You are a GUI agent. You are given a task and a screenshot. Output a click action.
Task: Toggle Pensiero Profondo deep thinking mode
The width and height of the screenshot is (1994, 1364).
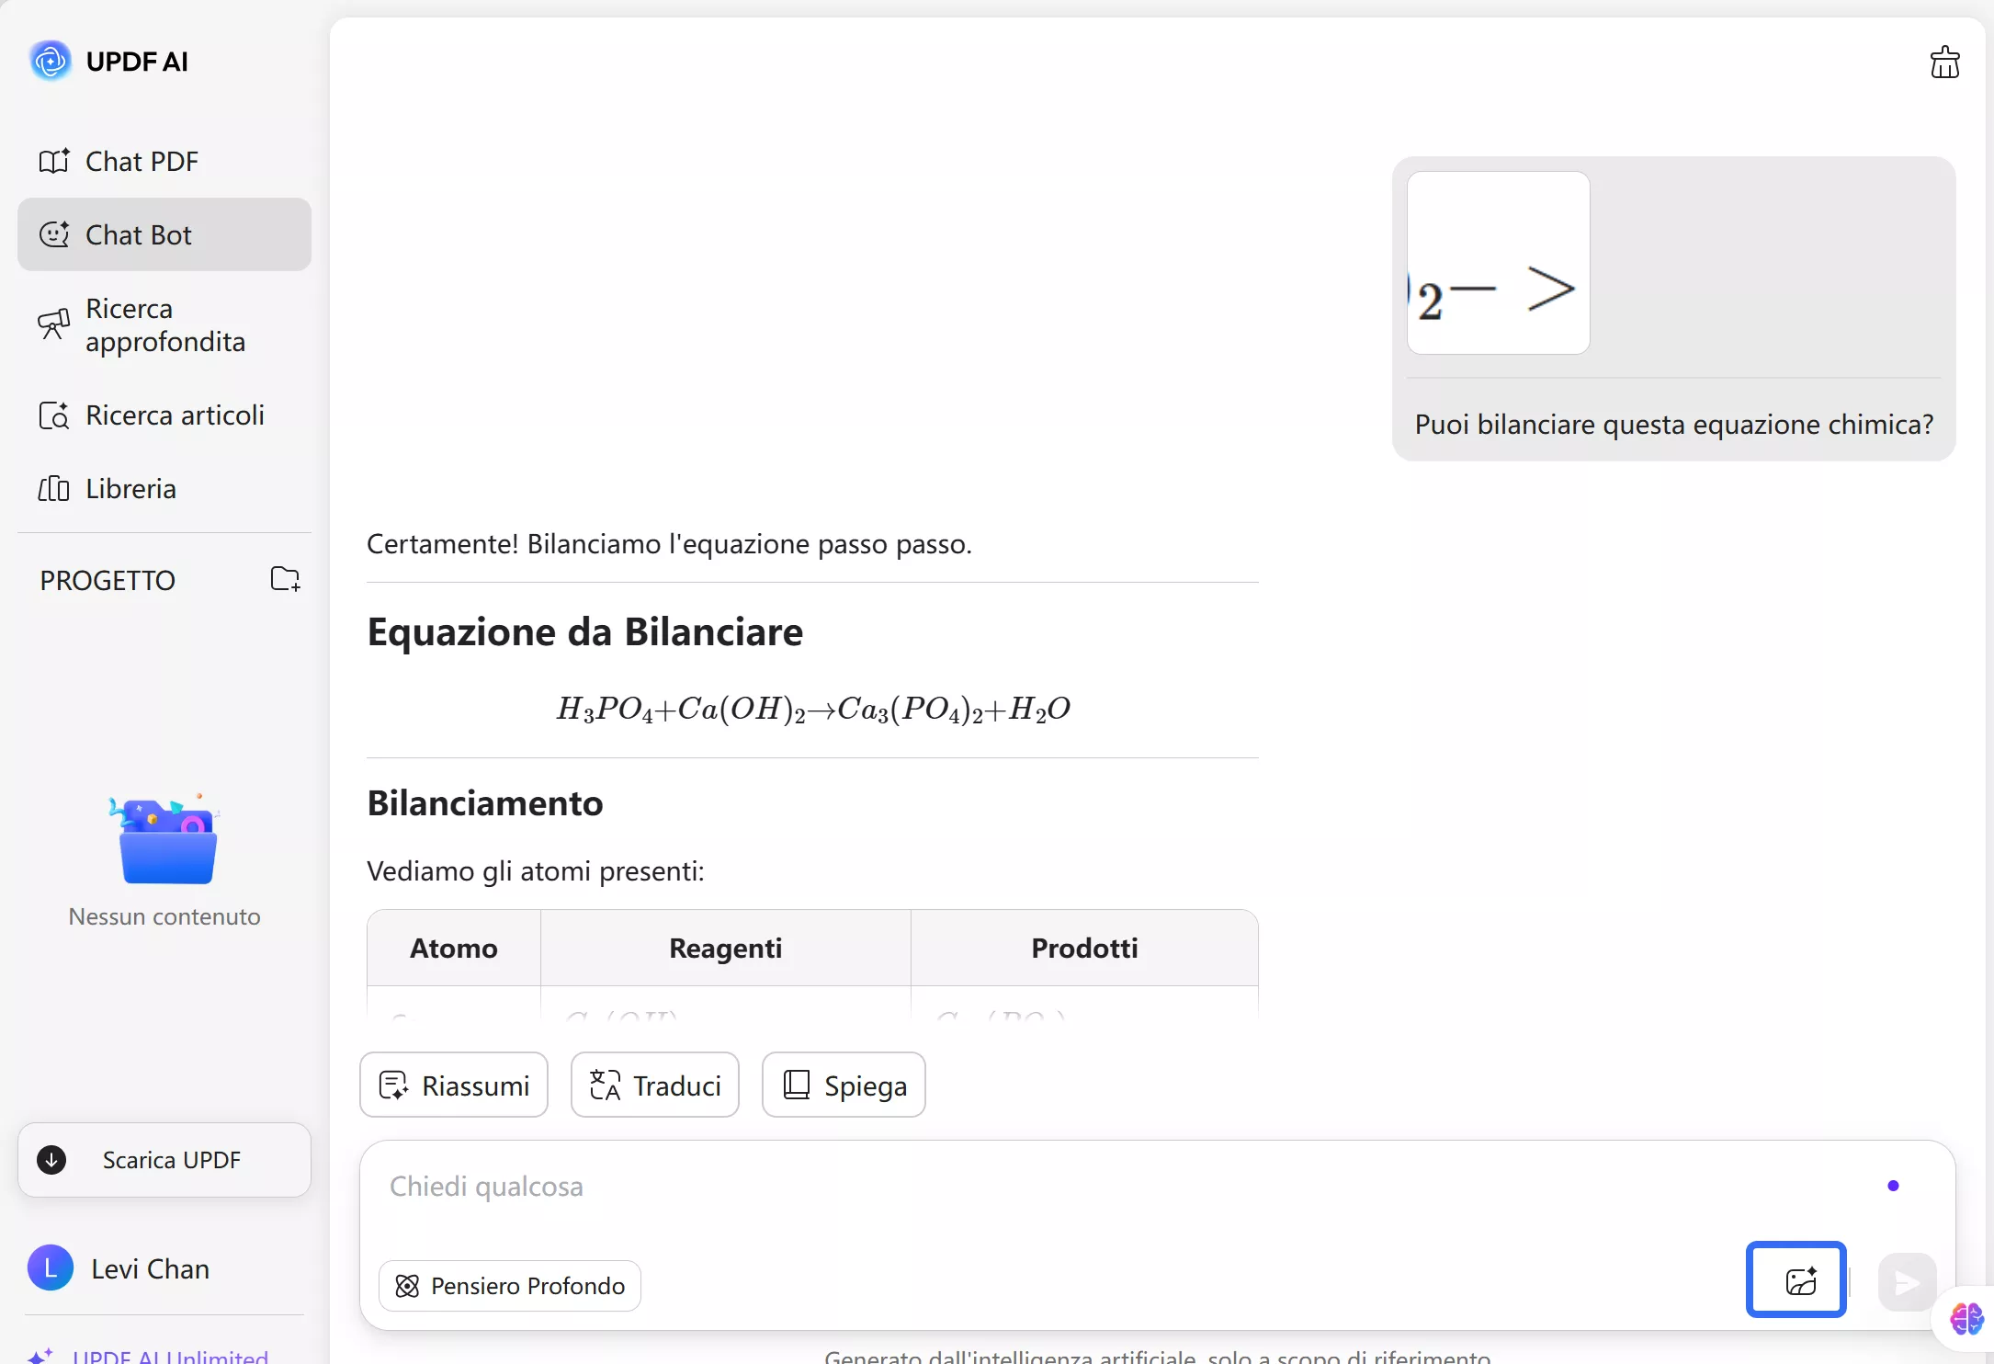(x=510, y=1286)
